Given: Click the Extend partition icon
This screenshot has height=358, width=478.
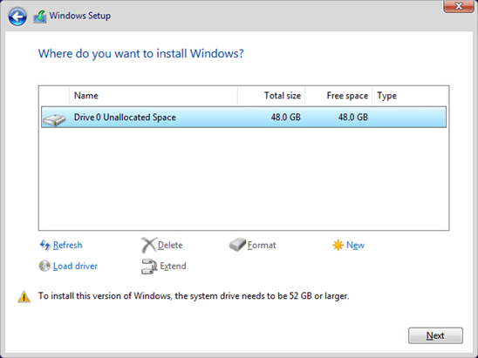Looking at the screenshot, I should coord(149,267).
